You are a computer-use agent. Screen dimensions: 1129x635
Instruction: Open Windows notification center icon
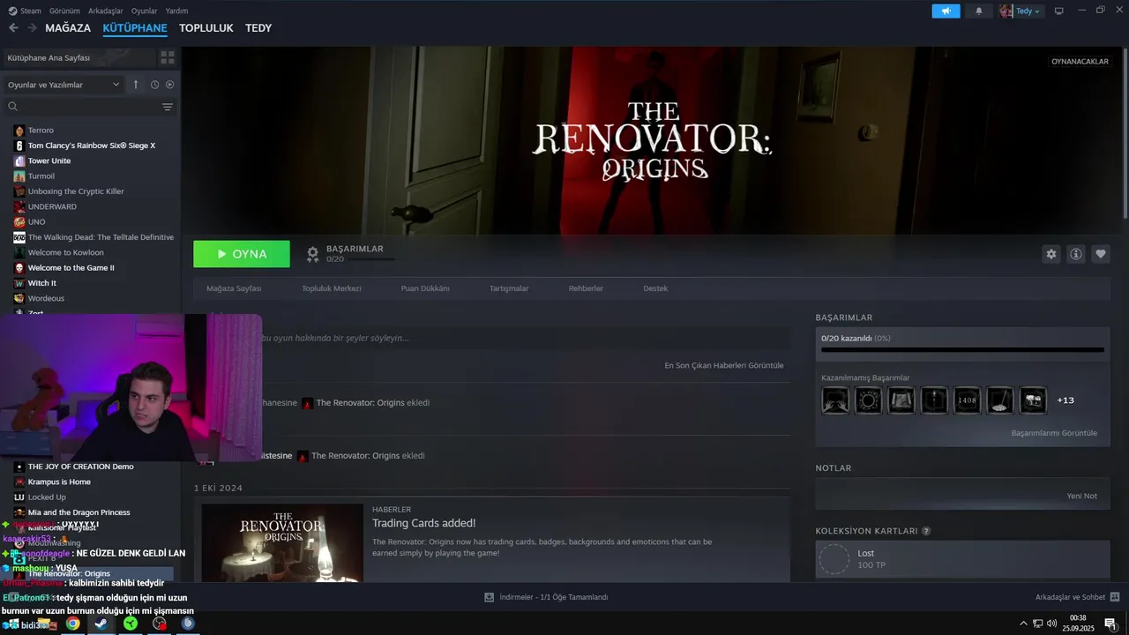click(x=1110, y=624)
